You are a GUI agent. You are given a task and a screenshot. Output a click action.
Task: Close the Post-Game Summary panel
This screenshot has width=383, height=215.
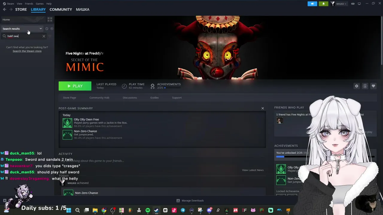263,108
